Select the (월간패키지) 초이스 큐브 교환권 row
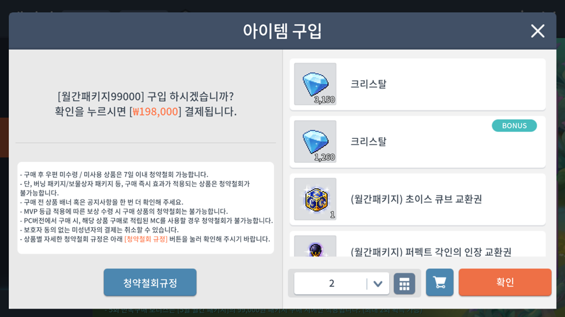Viewport: 565px width, 317px height. [x=417, y=199]
